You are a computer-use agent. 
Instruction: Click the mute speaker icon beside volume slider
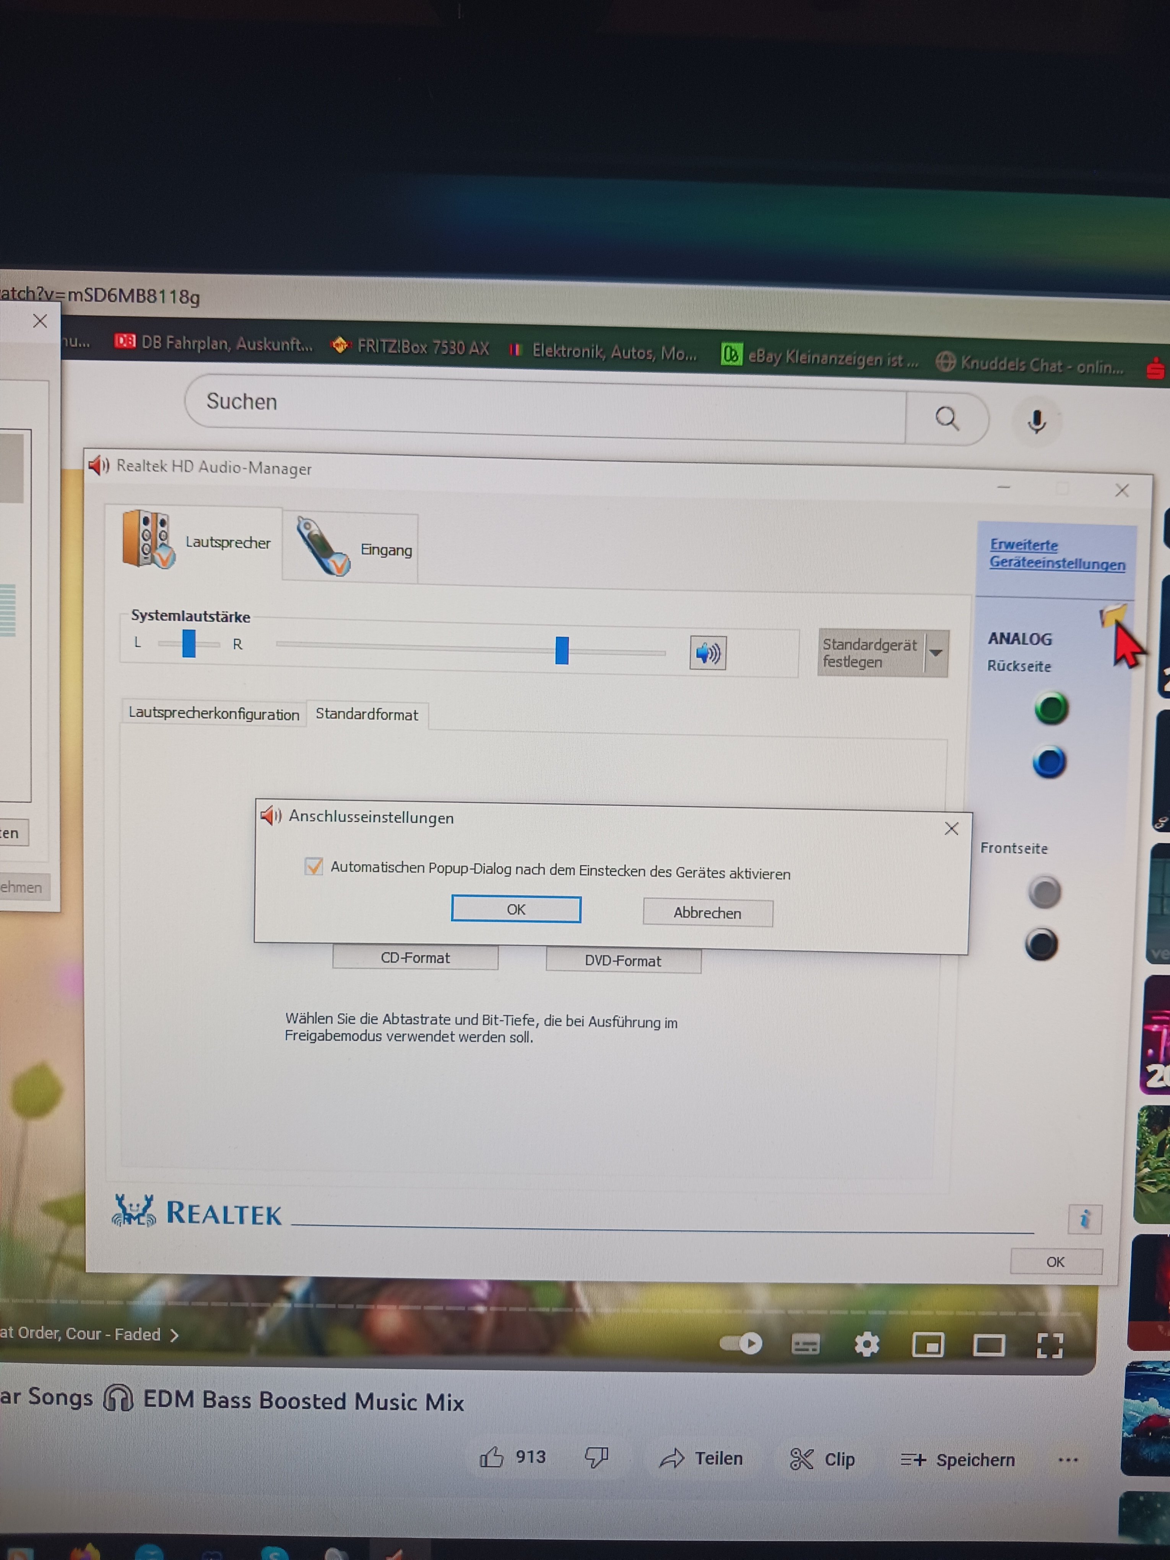click(x=707, y=653)
